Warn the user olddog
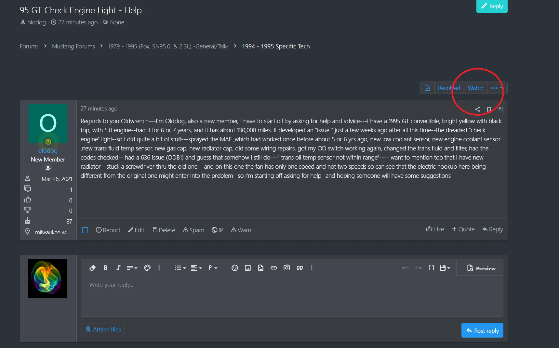Image resolution: width=559 pixels, height=348 pixels. tap(241, 230)
